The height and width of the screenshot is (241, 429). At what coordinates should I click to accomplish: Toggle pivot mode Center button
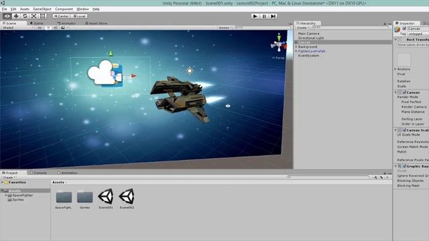62,16
